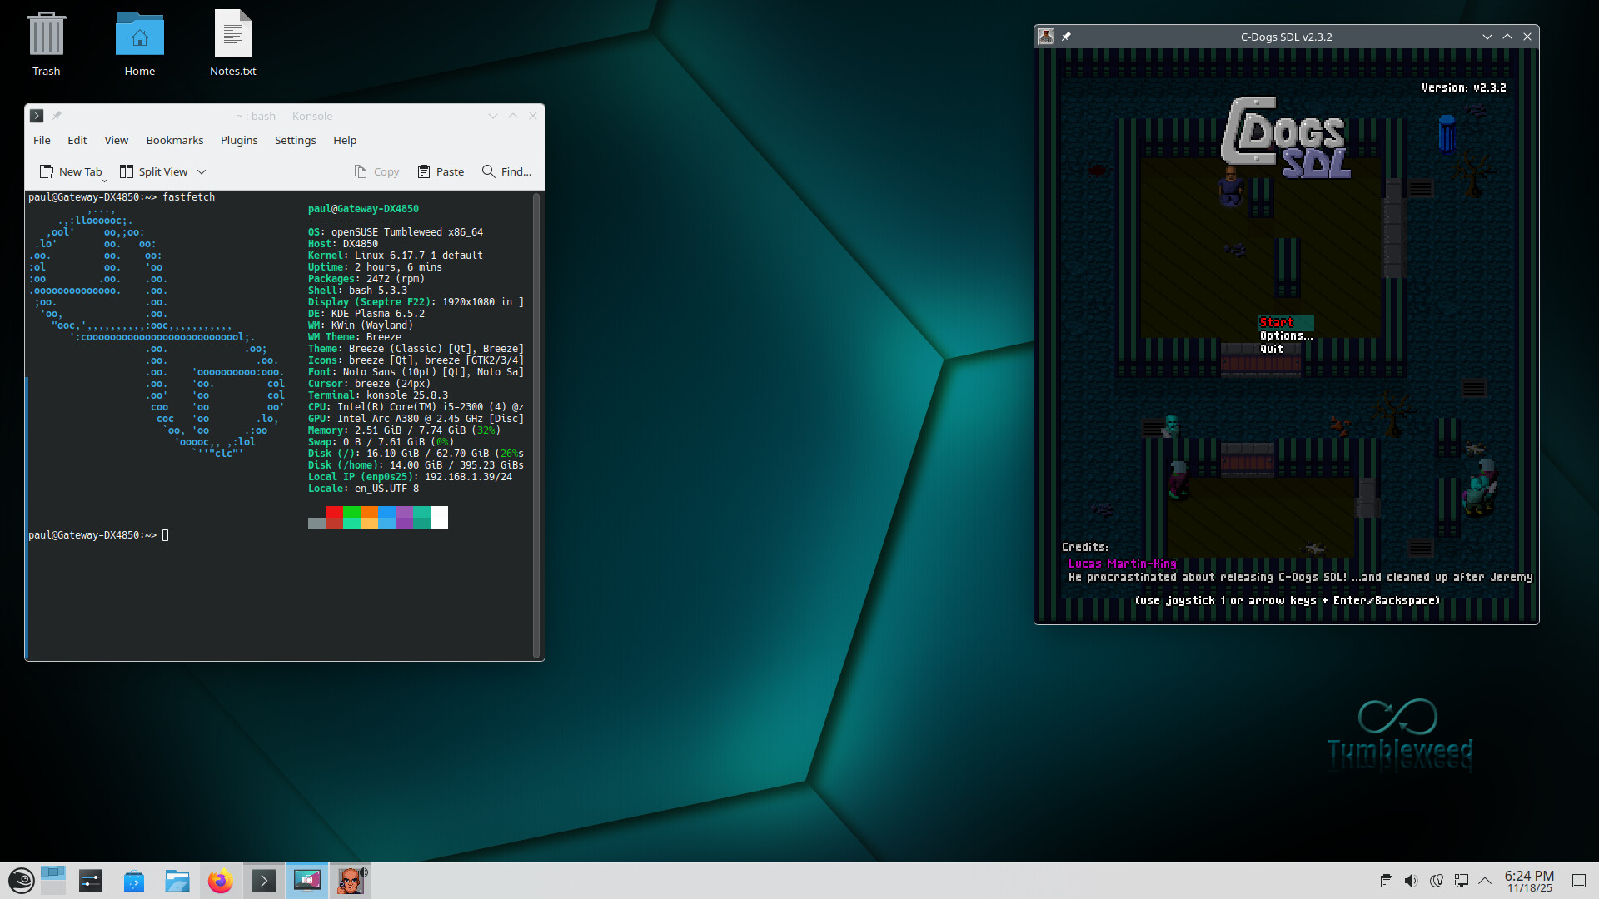The image size is (1599, 899).
Task: Open the Bookmarks menu in Konsole
Action: point(174,140)
